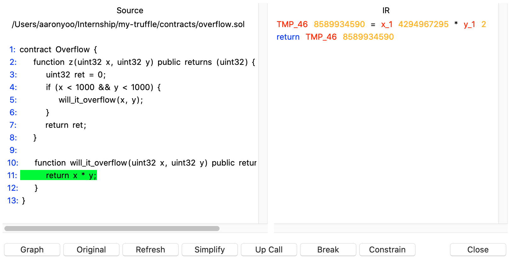Close the debugger window

(x=478, y=250)
